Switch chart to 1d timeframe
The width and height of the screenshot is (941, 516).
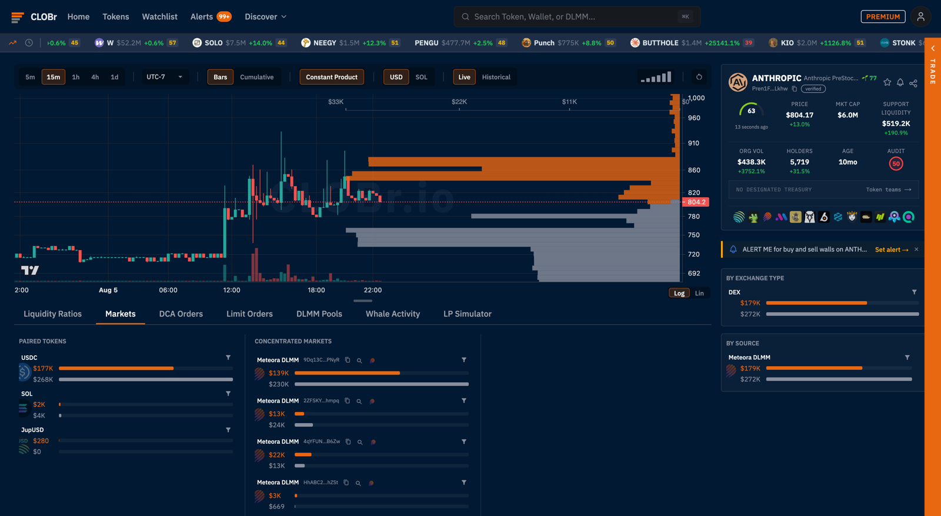click(x=115, y=77)
